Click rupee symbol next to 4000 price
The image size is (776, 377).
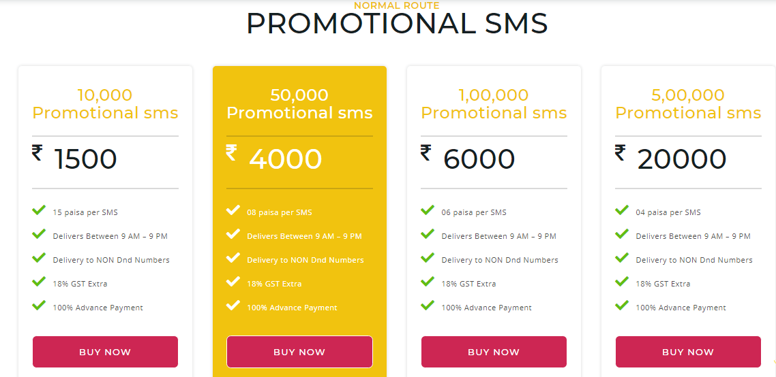click(x=231, y=152)
